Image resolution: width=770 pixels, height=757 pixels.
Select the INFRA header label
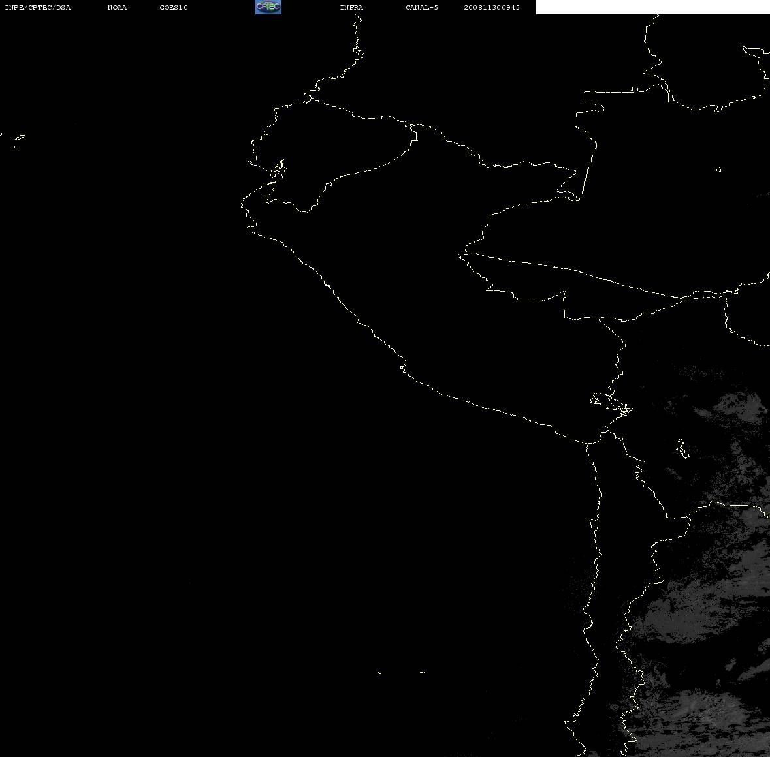351,7
